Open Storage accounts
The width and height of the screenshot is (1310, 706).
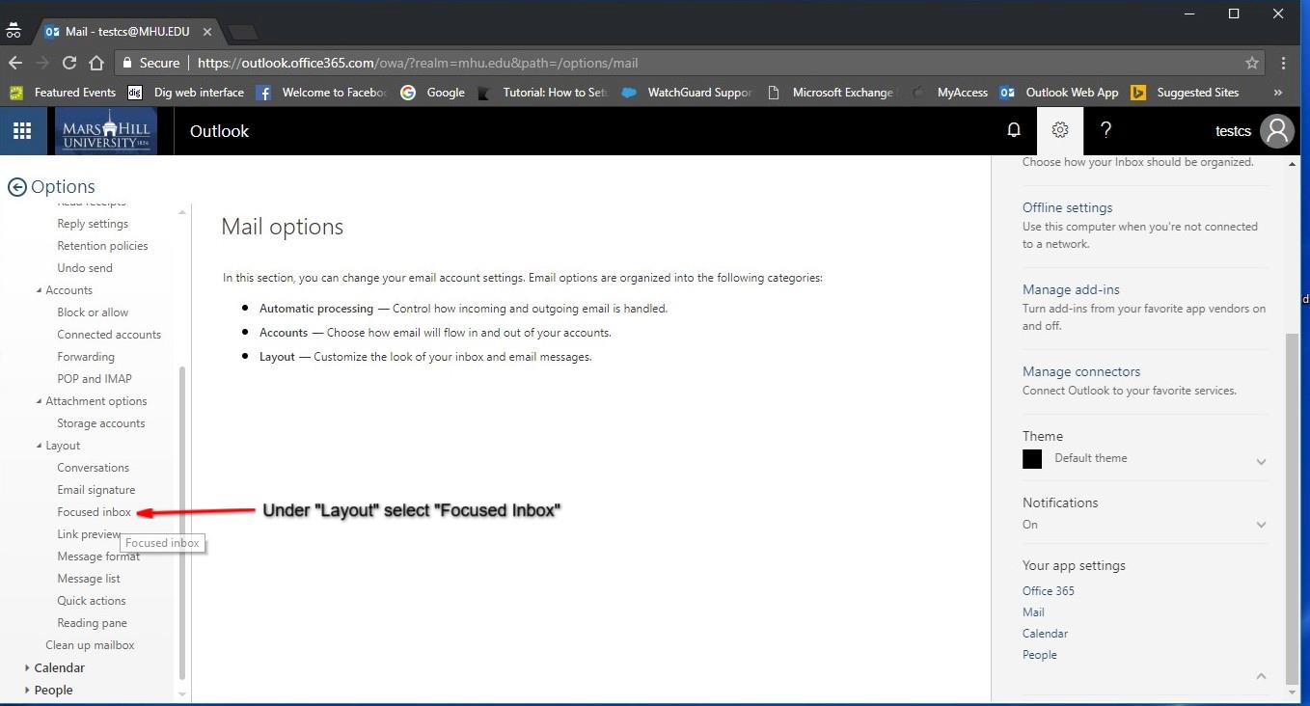click(101, 423)
